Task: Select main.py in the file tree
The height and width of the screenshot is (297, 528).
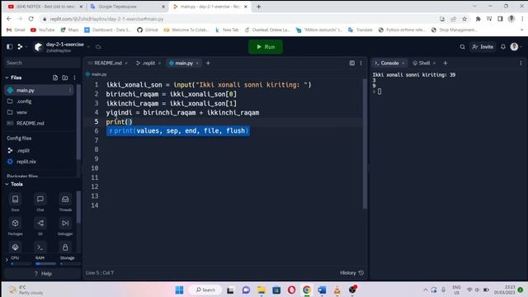Action: coord(39,90)
